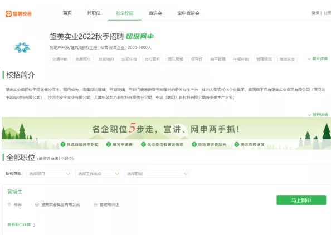Image resolution: width=331 pixels, height=235 pixels.
Task: Click the 超级网申 label
Action: pyautogui.click(x=140, y=37)
